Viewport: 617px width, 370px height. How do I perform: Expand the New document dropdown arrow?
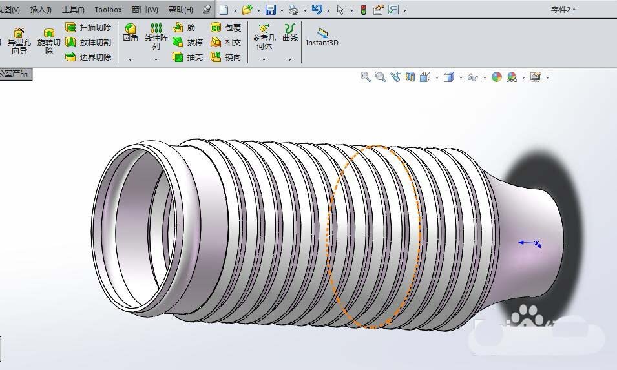235,10
